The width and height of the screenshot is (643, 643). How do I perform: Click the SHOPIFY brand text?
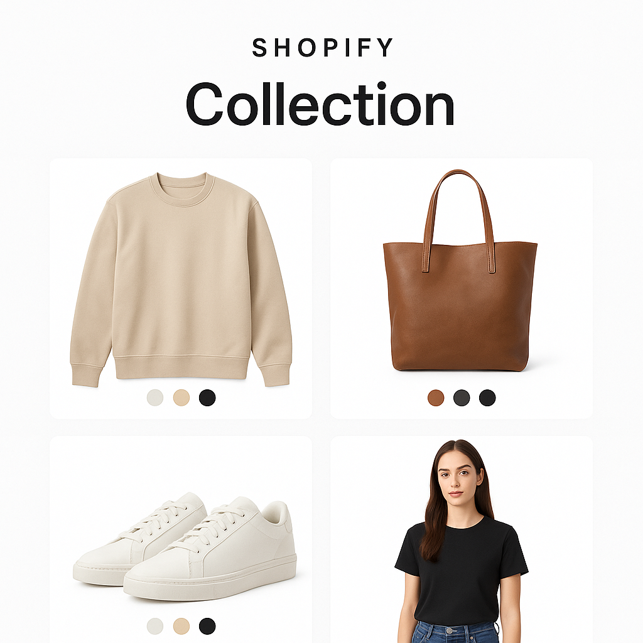point(322,48)
